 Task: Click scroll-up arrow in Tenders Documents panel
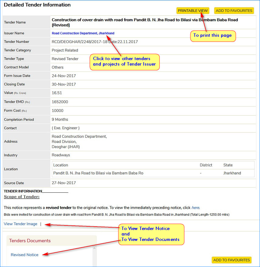[x=94, y=248]
